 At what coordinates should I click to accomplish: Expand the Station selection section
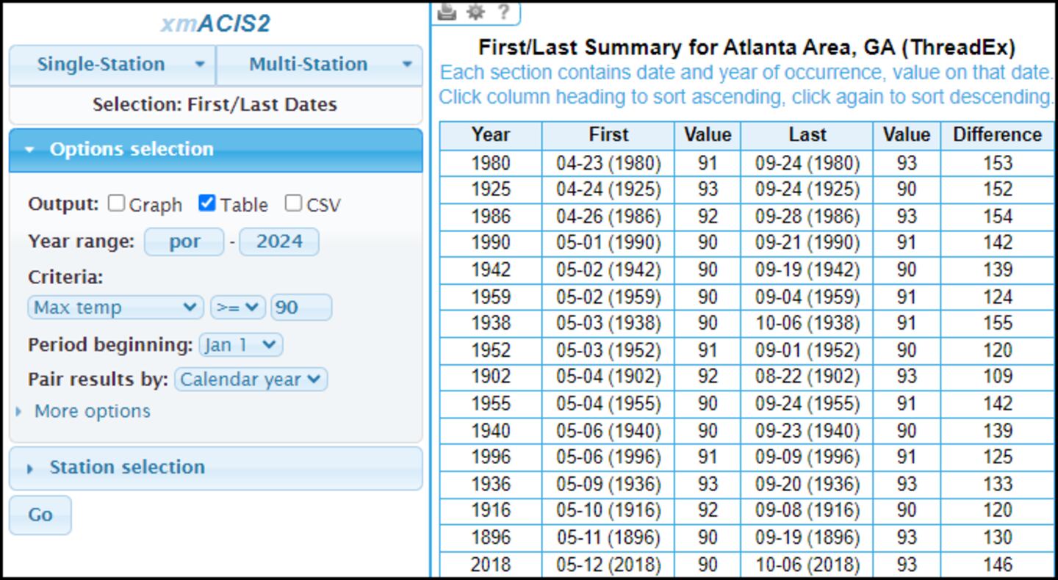tap(126, 468)
